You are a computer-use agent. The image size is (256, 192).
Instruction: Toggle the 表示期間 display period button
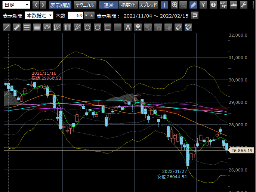coord(60,5)
